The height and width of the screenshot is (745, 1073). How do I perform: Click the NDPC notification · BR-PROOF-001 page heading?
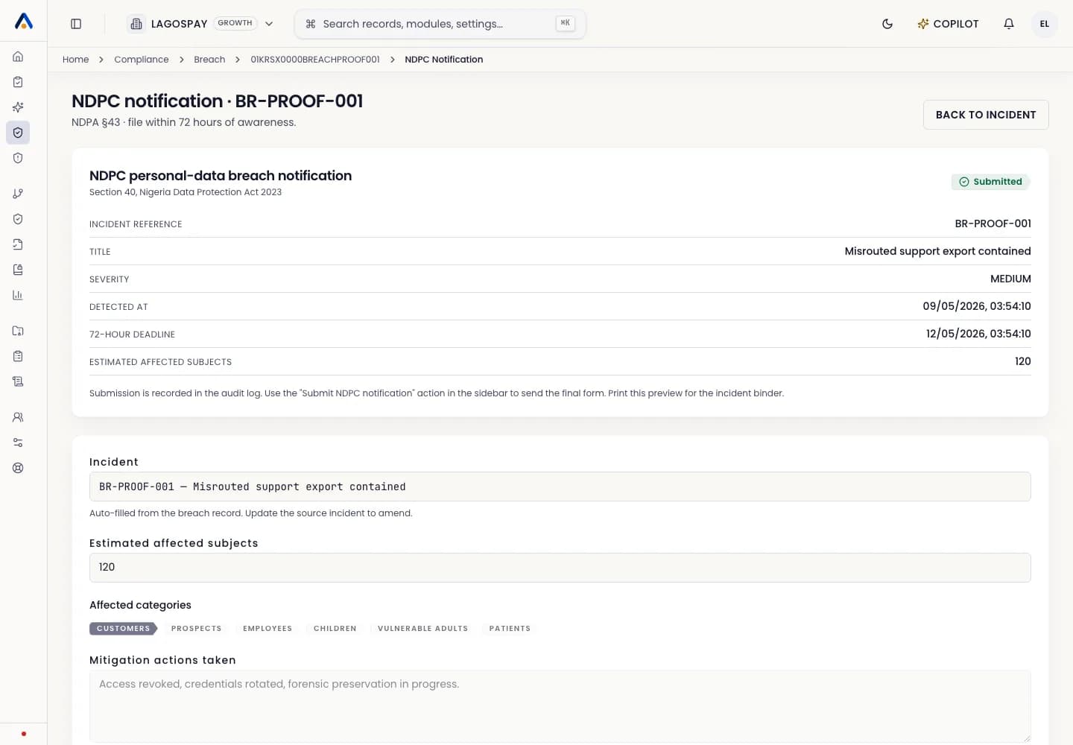point(218,101)
